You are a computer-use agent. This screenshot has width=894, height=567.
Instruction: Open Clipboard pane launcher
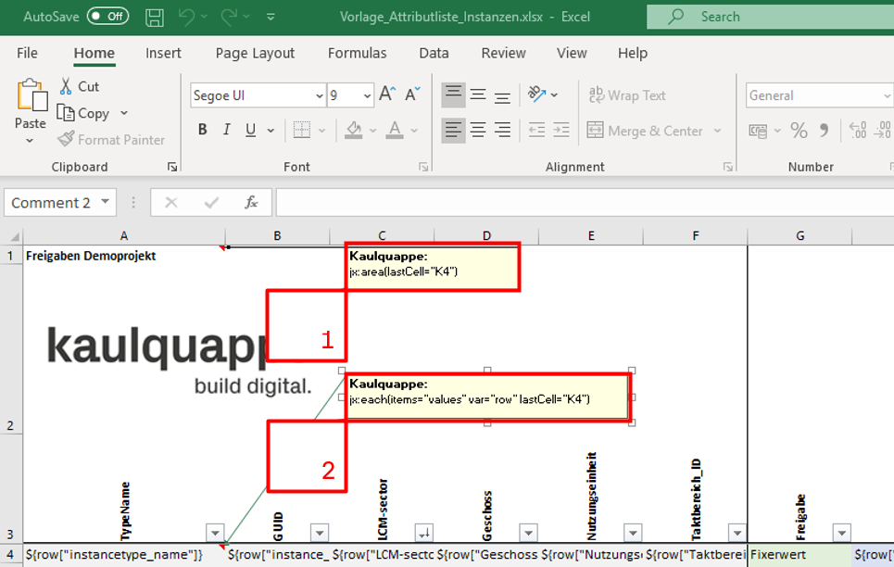tap(172, 167)
